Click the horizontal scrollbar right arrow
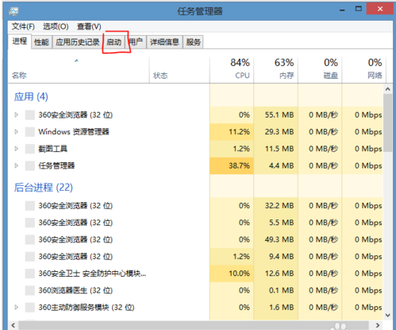This screenshot has width=396, height=330. [x=378, y=325]
